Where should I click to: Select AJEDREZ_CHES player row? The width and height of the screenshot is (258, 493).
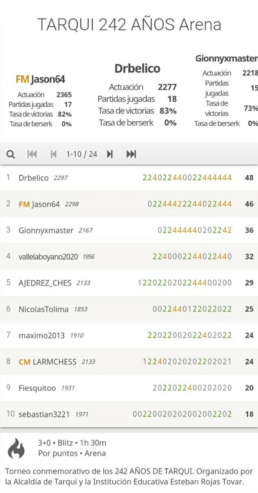[129, 283]
